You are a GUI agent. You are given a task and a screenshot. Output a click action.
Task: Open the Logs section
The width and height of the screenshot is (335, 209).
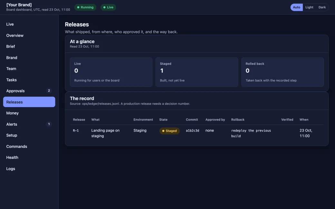(29, 169)
